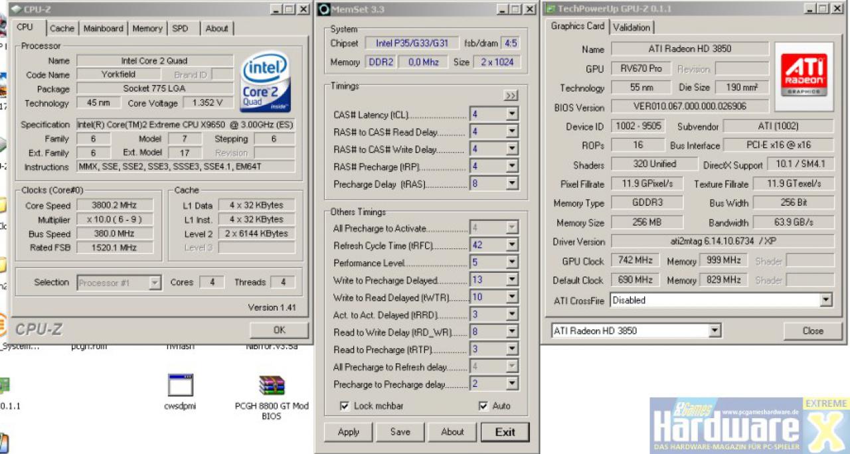Screen dimensions: 850x454
Task: Click the Bandwidth 63.9 GB/s value
Action: tap(794, 222)
